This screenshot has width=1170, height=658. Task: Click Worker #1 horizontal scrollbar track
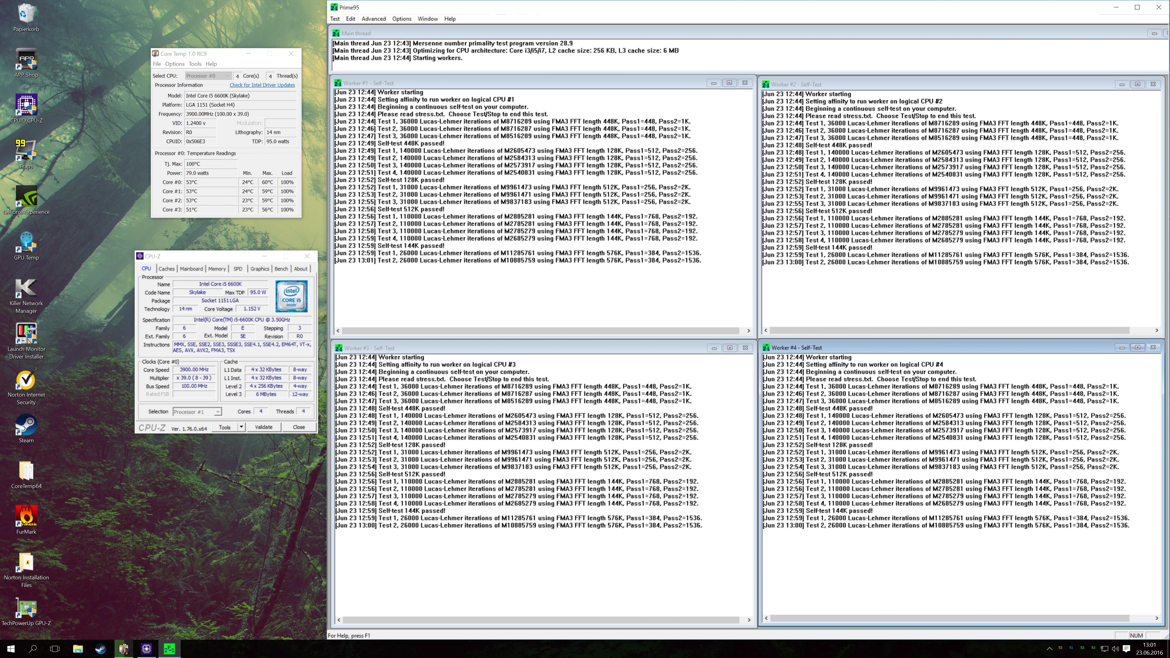[540, 331]
